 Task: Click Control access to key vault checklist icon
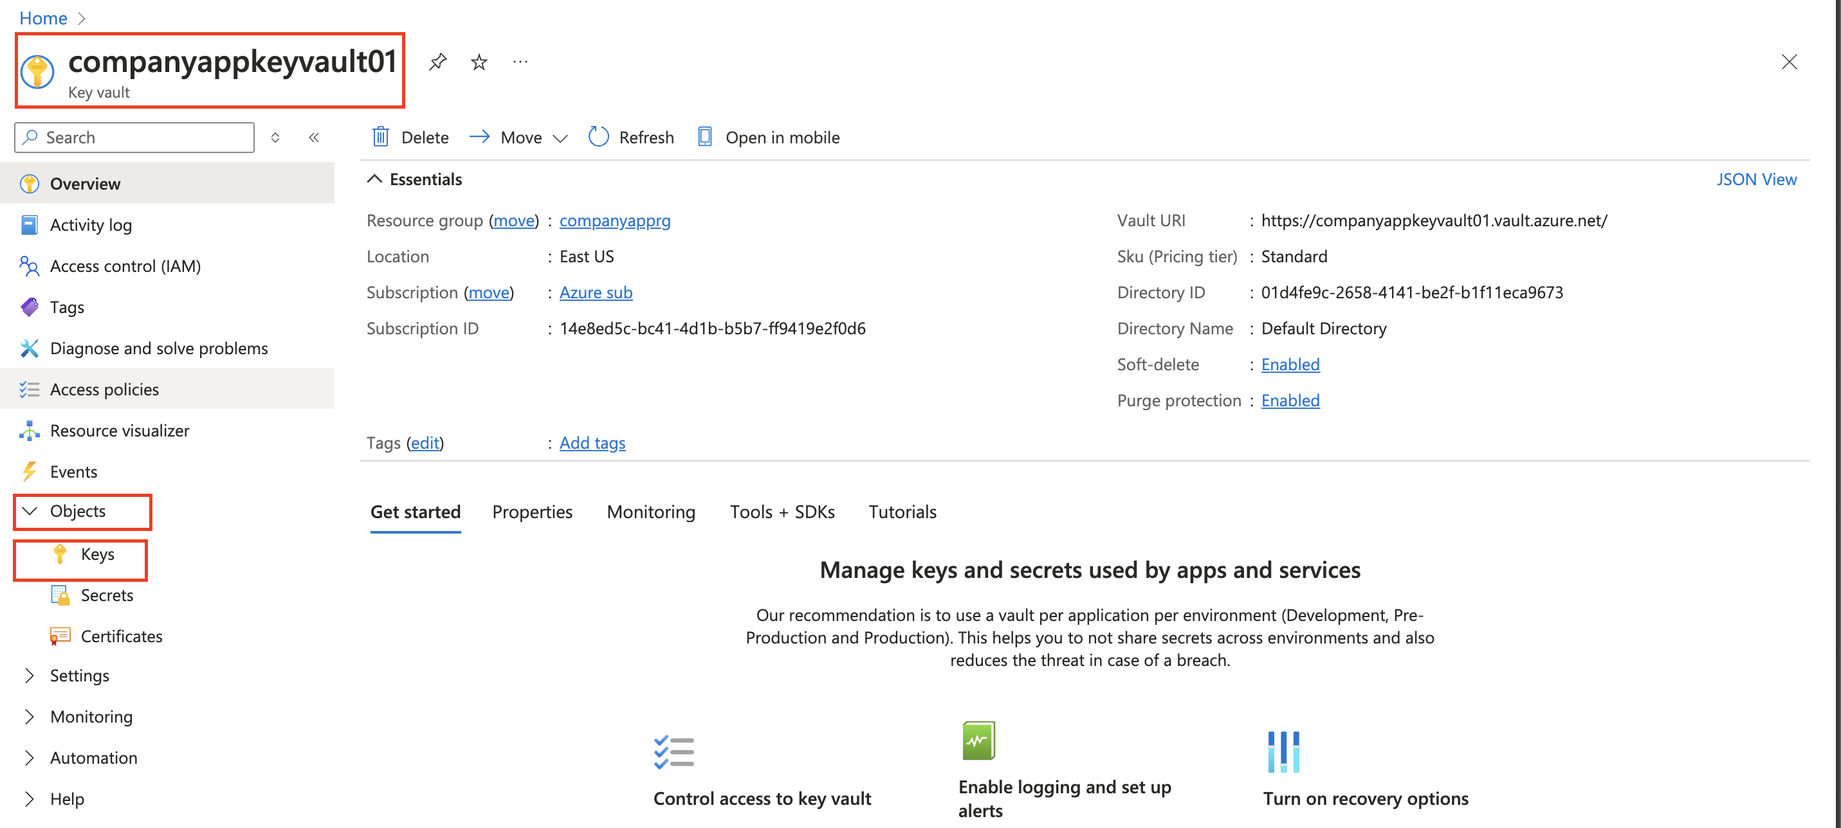[x=673, y=751]
